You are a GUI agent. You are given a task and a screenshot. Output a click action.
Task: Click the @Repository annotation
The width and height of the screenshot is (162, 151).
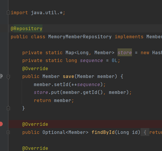click(x=27, y=28)
